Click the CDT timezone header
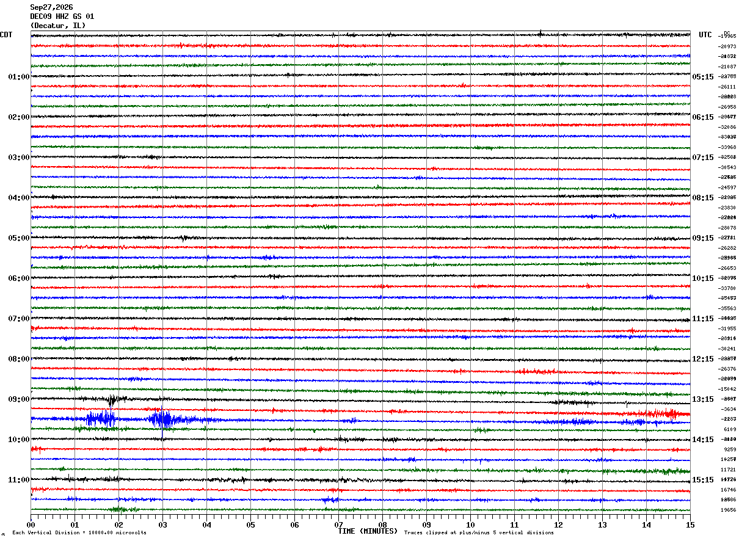The width and height of the screenshot is (739, 541). tap(6, 35)
